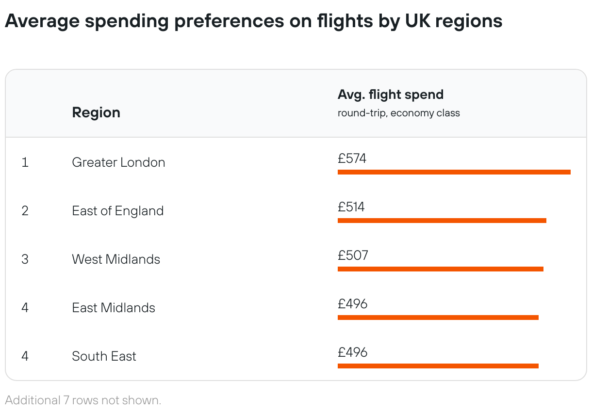Select the East of England row label
Viewport: 592px width, 413px height.
(x=117, y=211)
